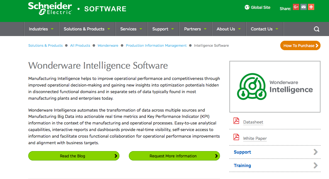Expand the Support section chevron in sidebar

tap(315, 152)
